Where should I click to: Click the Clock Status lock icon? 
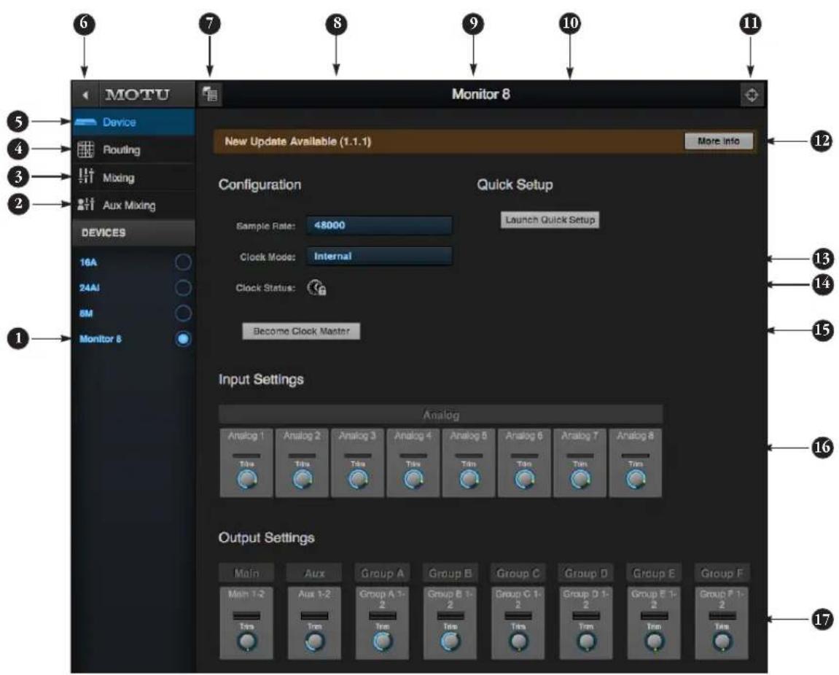(x=317, y=288)
